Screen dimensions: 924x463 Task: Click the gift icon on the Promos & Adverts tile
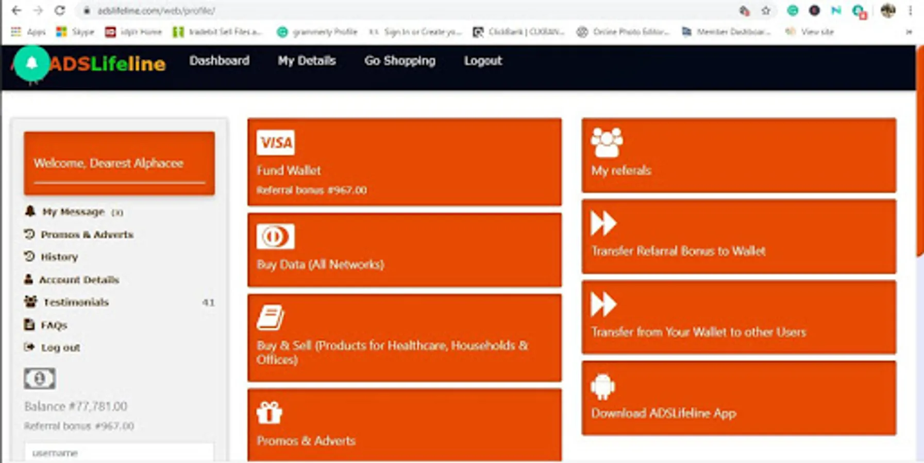tap(270, 413)
